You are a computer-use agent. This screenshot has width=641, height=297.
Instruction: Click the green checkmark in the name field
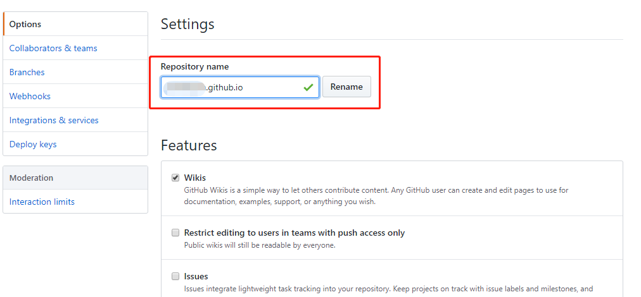(x=308, y=87)
